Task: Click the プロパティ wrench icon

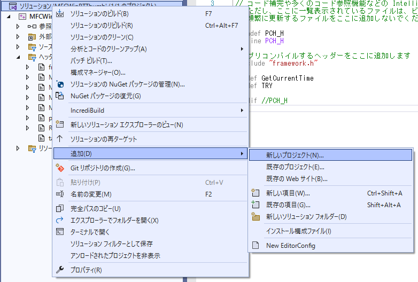Action: click(x=60, y=270)
